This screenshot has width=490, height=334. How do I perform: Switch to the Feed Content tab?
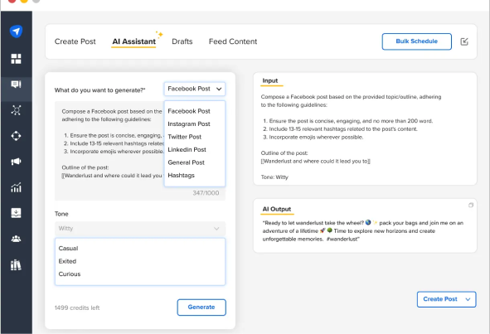pos(233,41)
